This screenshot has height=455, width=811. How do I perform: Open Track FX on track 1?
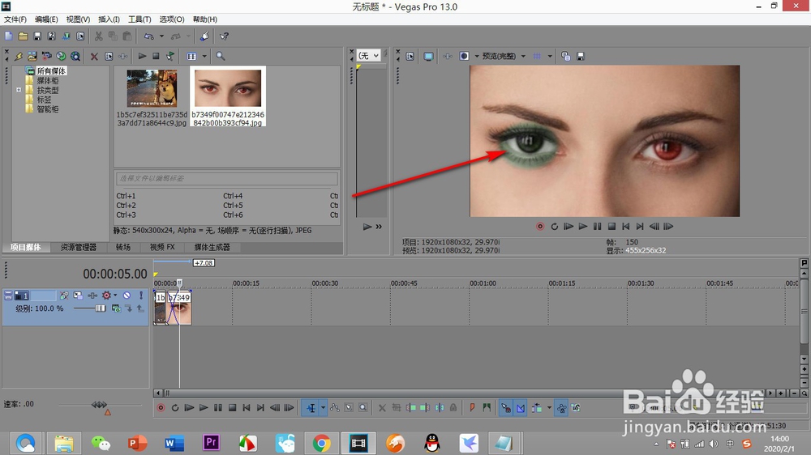coord(92,296)
